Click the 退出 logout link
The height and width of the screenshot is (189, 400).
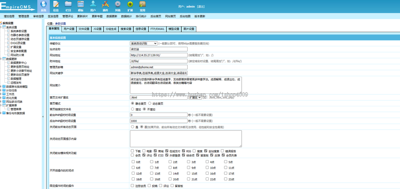tap(201, 6)
